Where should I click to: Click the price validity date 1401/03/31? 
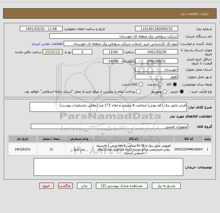[x=157, y=61]
